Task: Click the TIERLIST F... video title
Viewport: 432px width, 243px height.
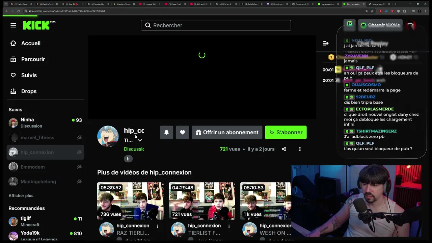Action: click(x=204, y=233)
